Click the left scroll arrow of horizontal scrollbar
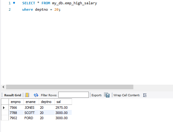The height and width of the screenshot is (132, 173). (x=3, y=87)
